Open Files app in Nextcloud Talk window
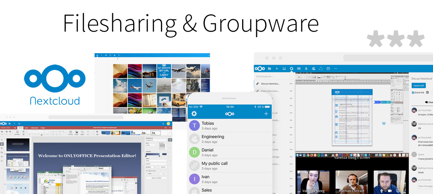 (x=270, y=68)
